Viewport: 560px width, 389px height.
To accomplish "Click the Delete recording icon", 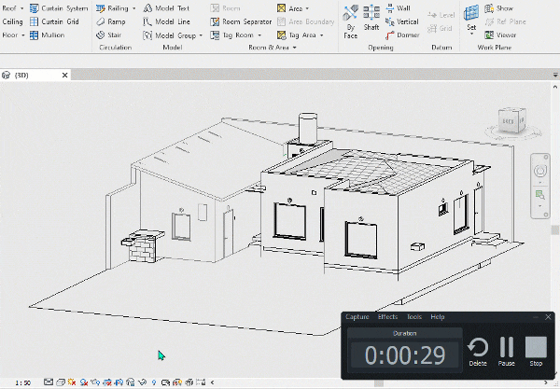I will tap(478, 352).
